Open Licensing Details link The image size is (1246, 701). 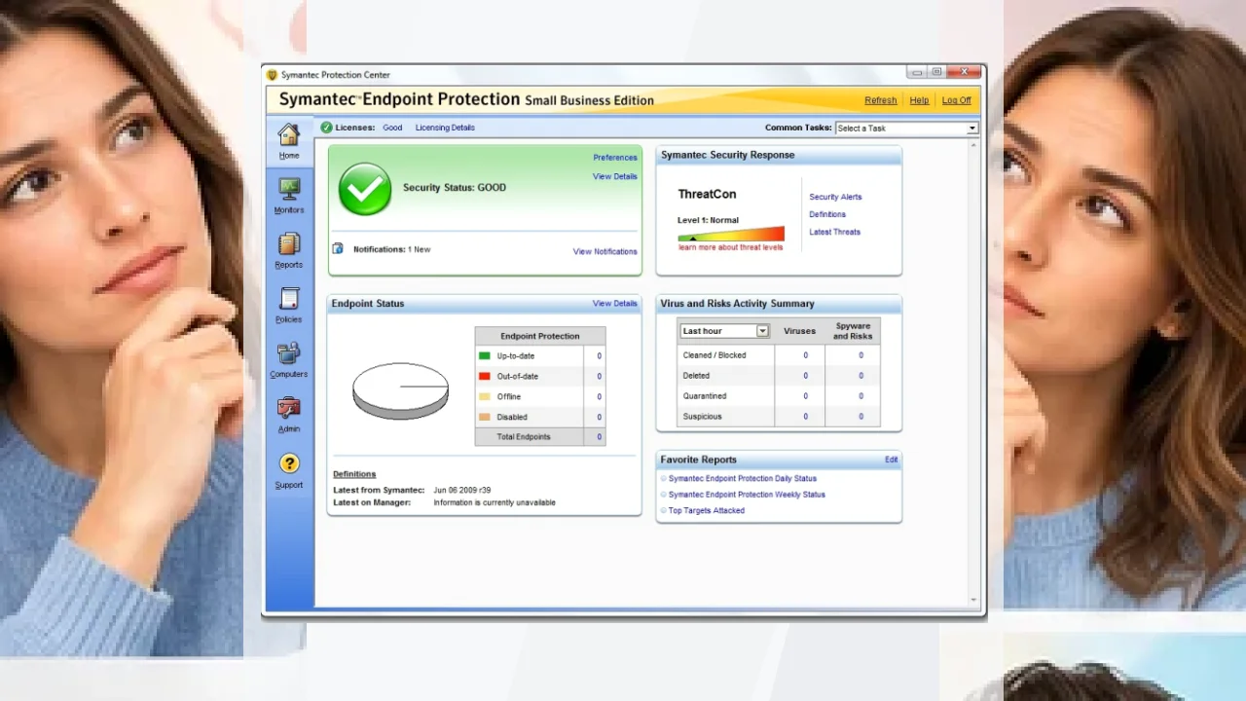pyautogui.click(x=445, y=128)
